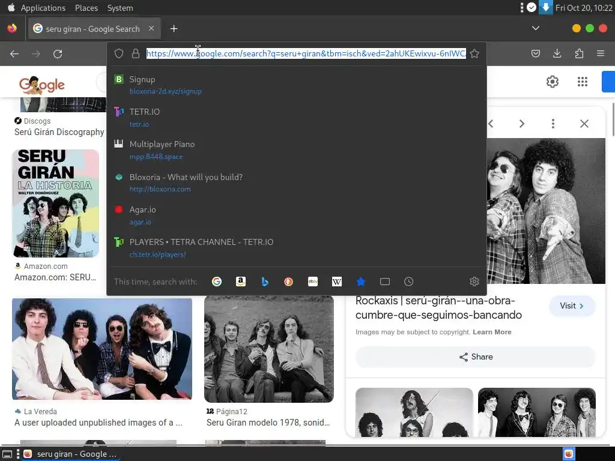615x461 pixels.
Task: Open Google quick settings gear
Action: tap(553, 82)
